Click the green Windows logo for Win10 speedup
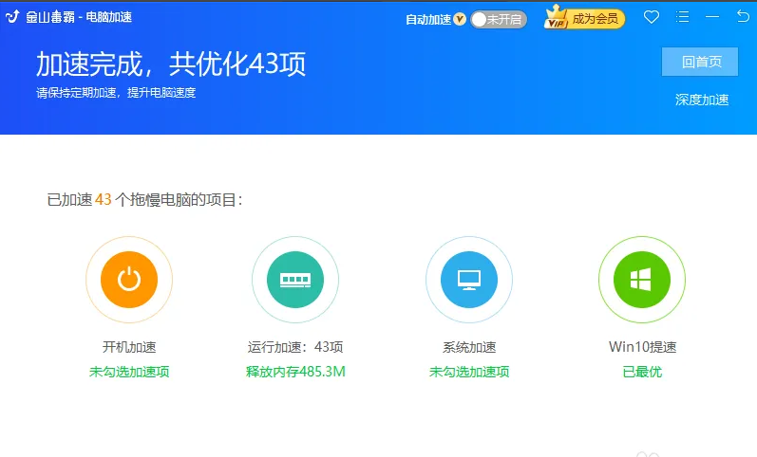 641,280
